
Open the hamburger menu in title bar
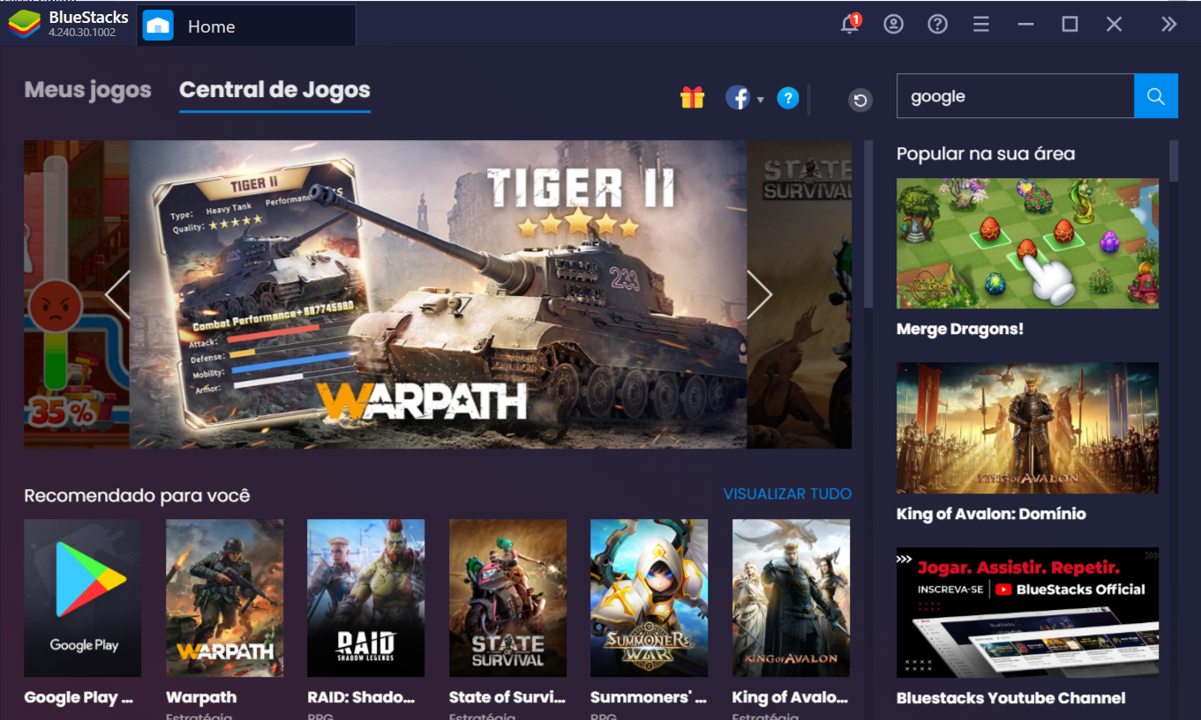(981, 25)
